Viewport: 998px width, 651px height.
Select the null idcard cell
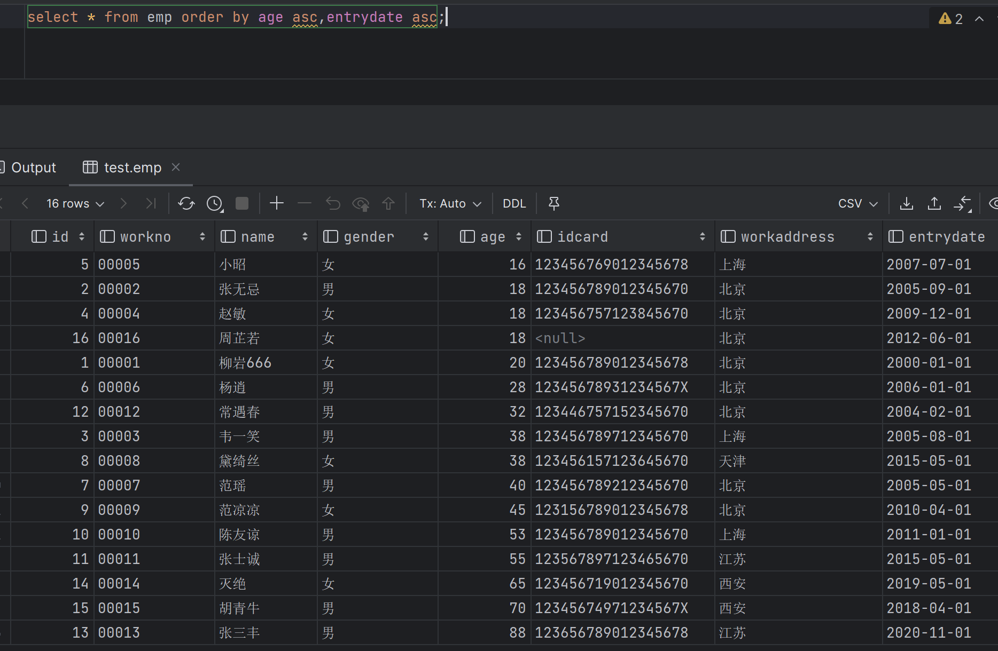[623, 338]
